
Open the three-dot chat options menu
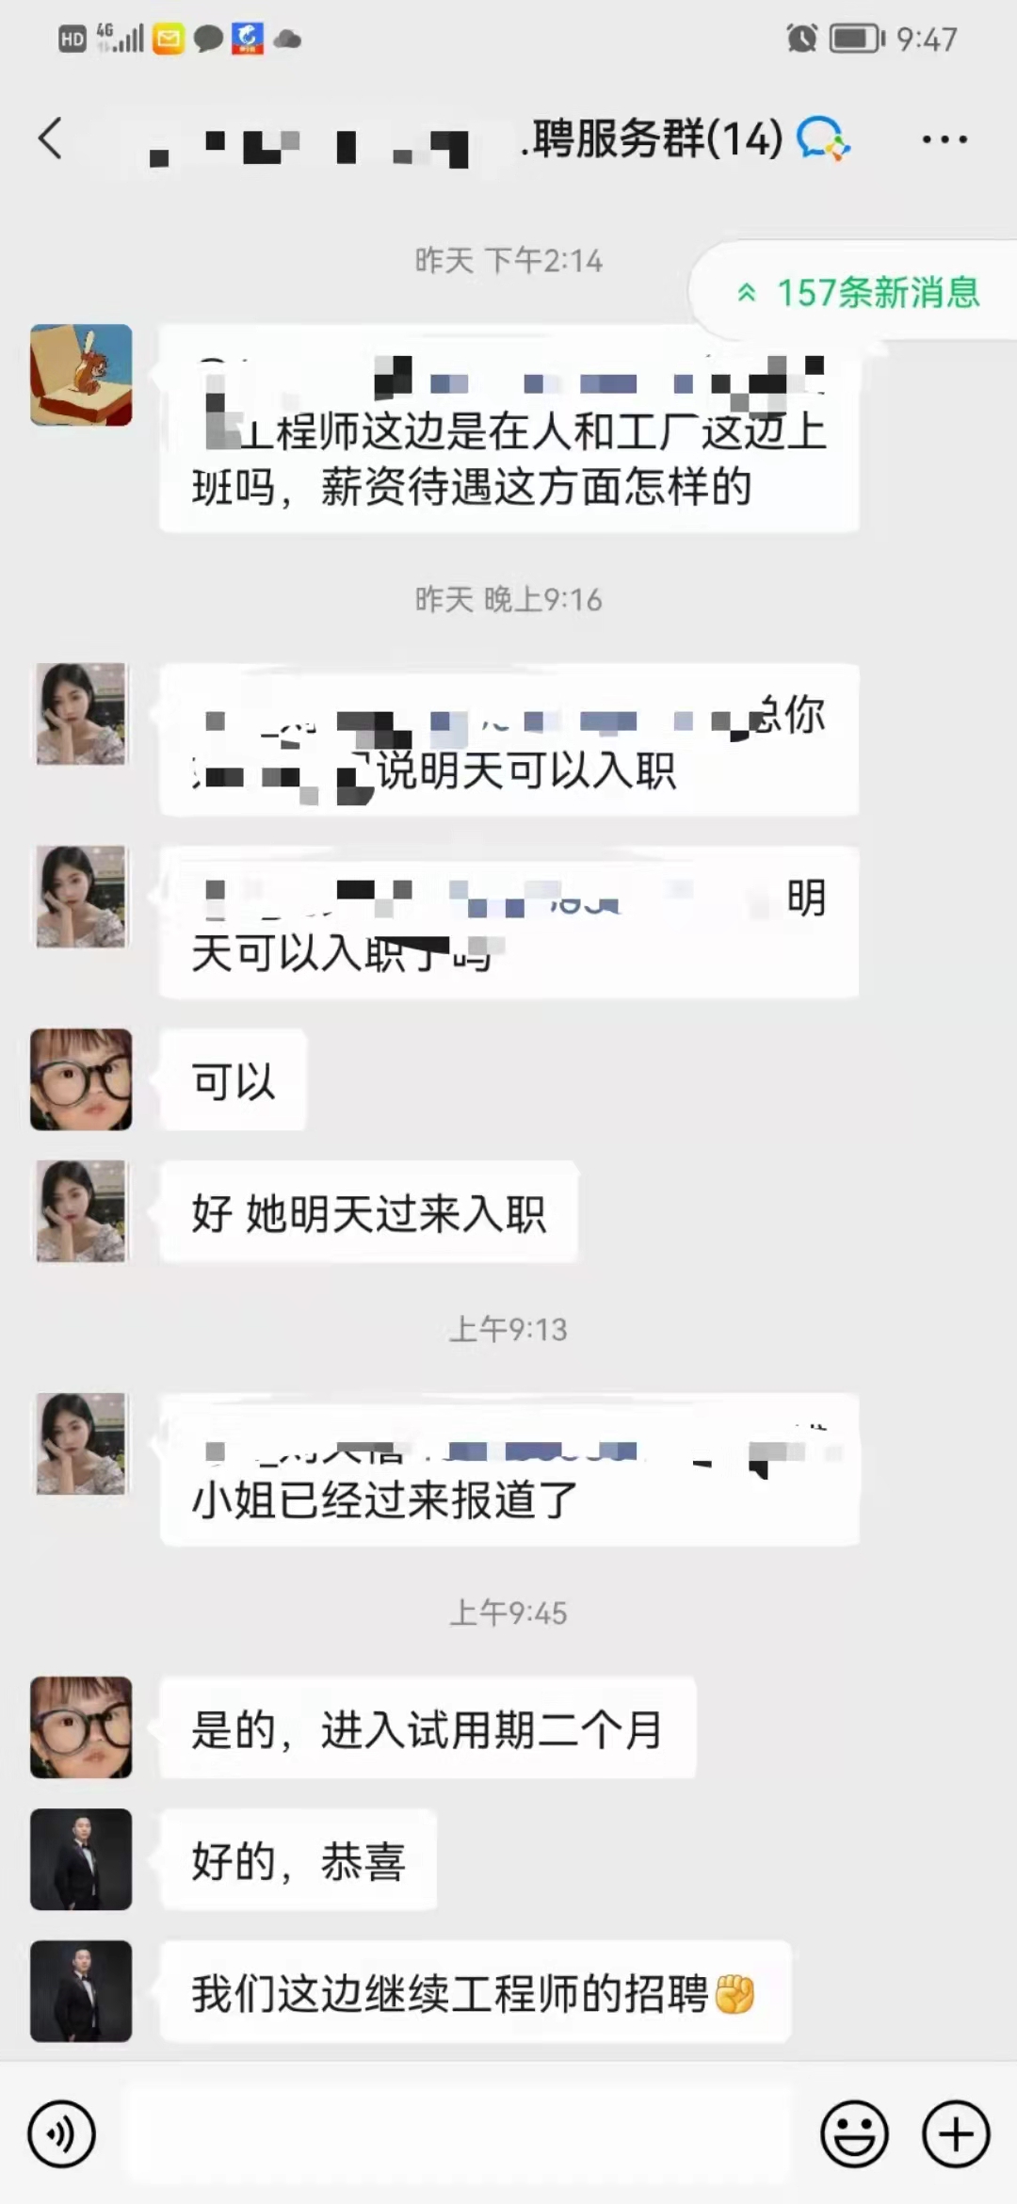pyautogui.click(x=944, y=139)
